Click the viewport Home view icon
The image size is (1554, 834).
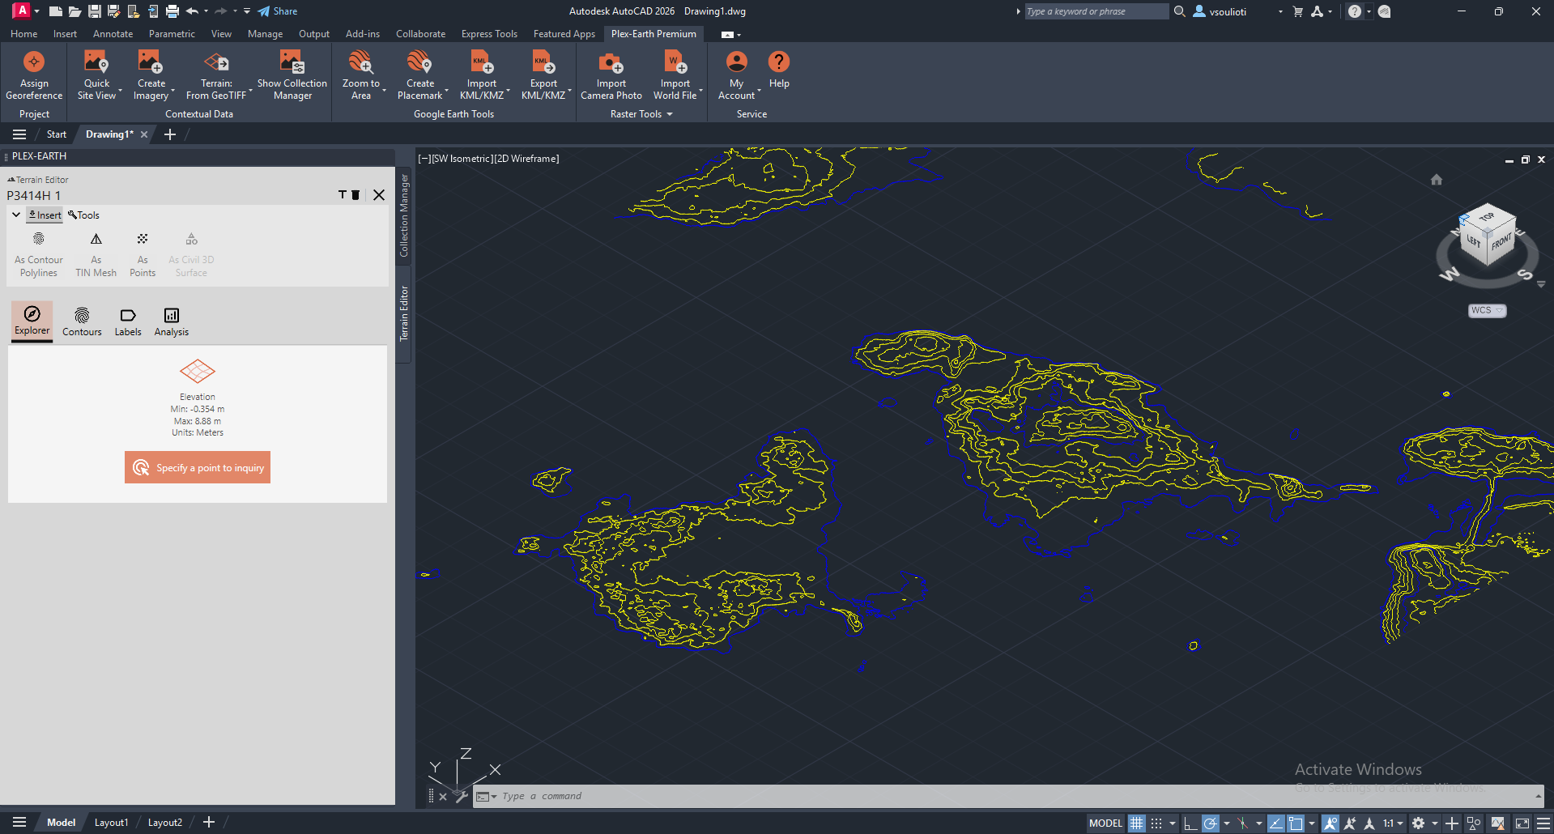point(1437,180)
